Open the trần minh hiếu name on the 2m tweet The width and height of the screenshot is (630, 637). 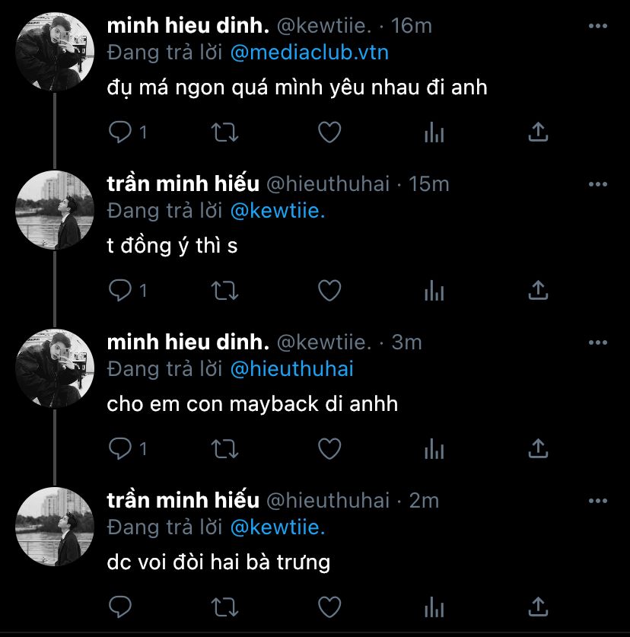[183, 500]
